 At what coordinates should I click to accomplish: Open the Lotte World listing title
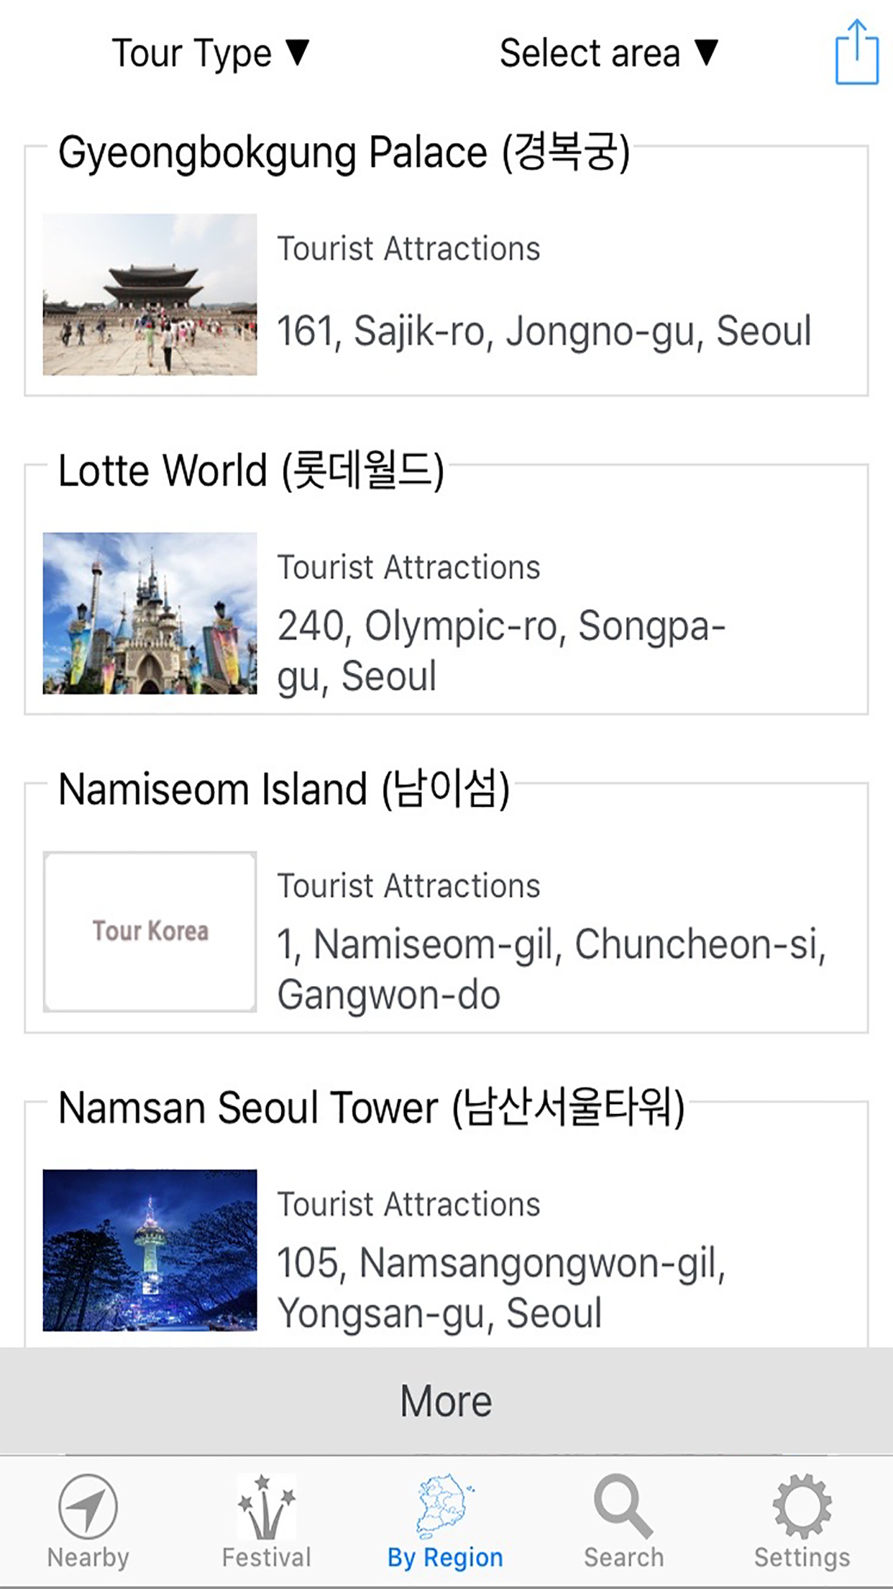tap(251, 471)
